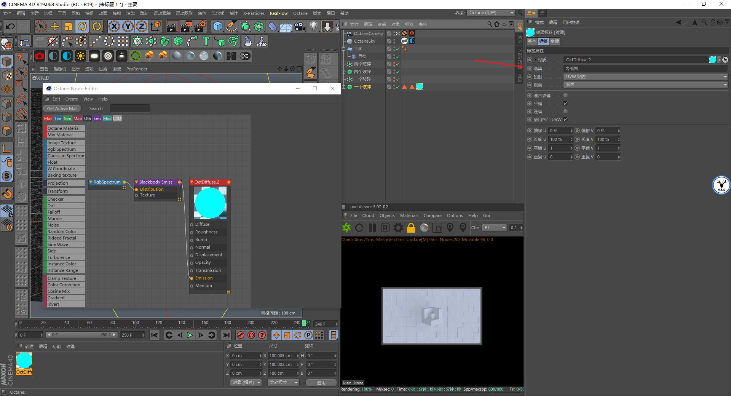This screenshot has width=731, height=396.
Task: Pause rendering in the Live Viewer
Action: pos(372,228)
